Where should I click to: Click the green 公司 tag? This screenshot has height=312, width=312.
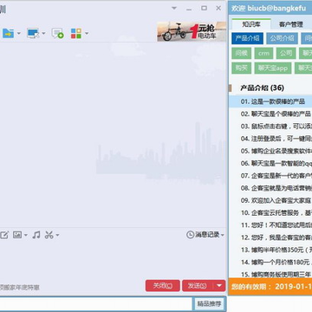[286, 53]
